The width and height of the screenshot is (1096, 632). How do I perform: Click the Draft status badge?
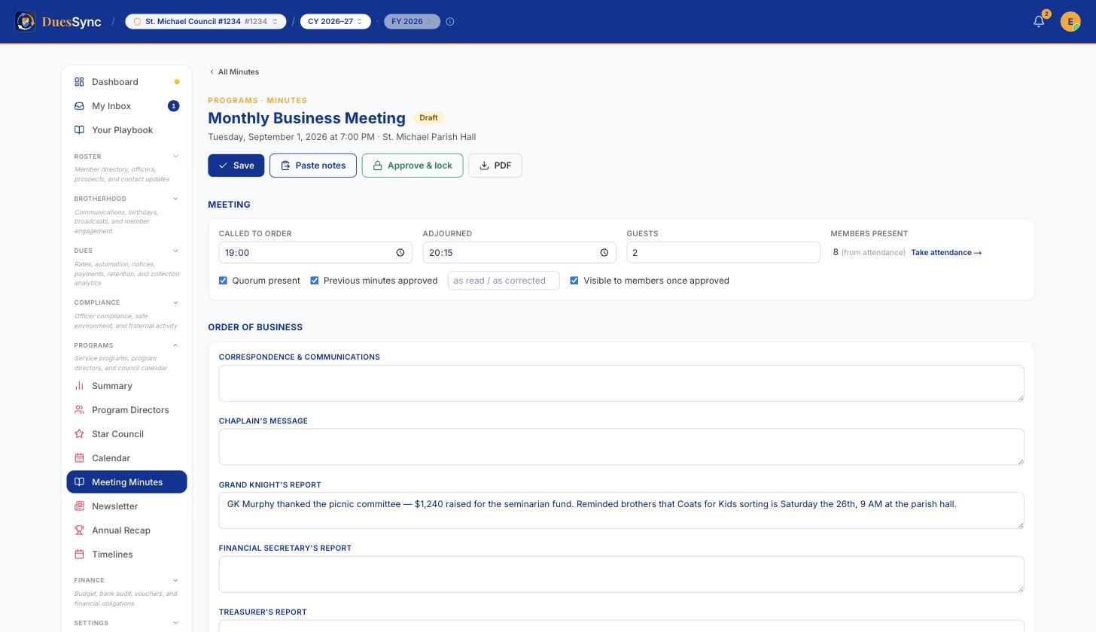[x=428, y=118]
